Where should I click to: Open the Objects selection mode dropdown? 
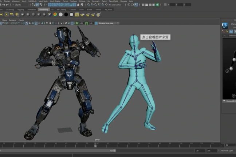(20, 5)
